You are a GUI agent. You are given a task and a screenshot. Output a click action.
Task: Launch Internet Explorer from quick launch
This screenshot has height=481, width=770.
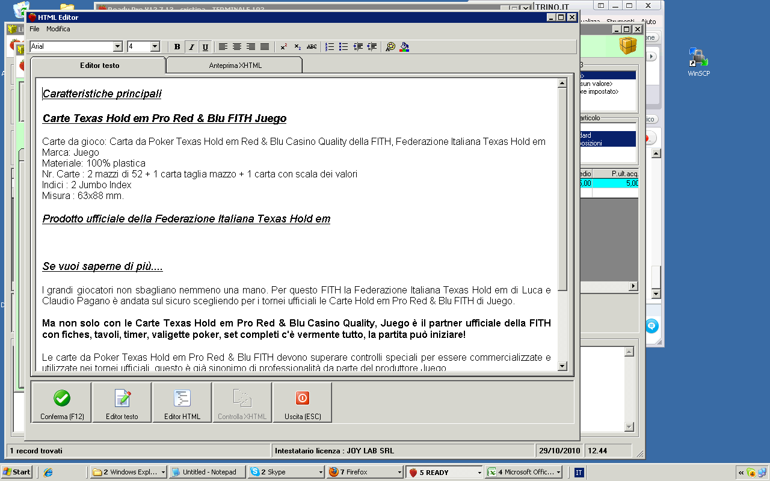(49, 472)
